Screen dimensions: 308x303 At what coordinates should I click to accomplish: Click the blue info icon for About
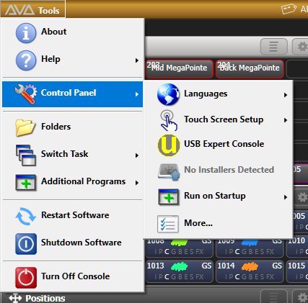[x=26, y=33]
